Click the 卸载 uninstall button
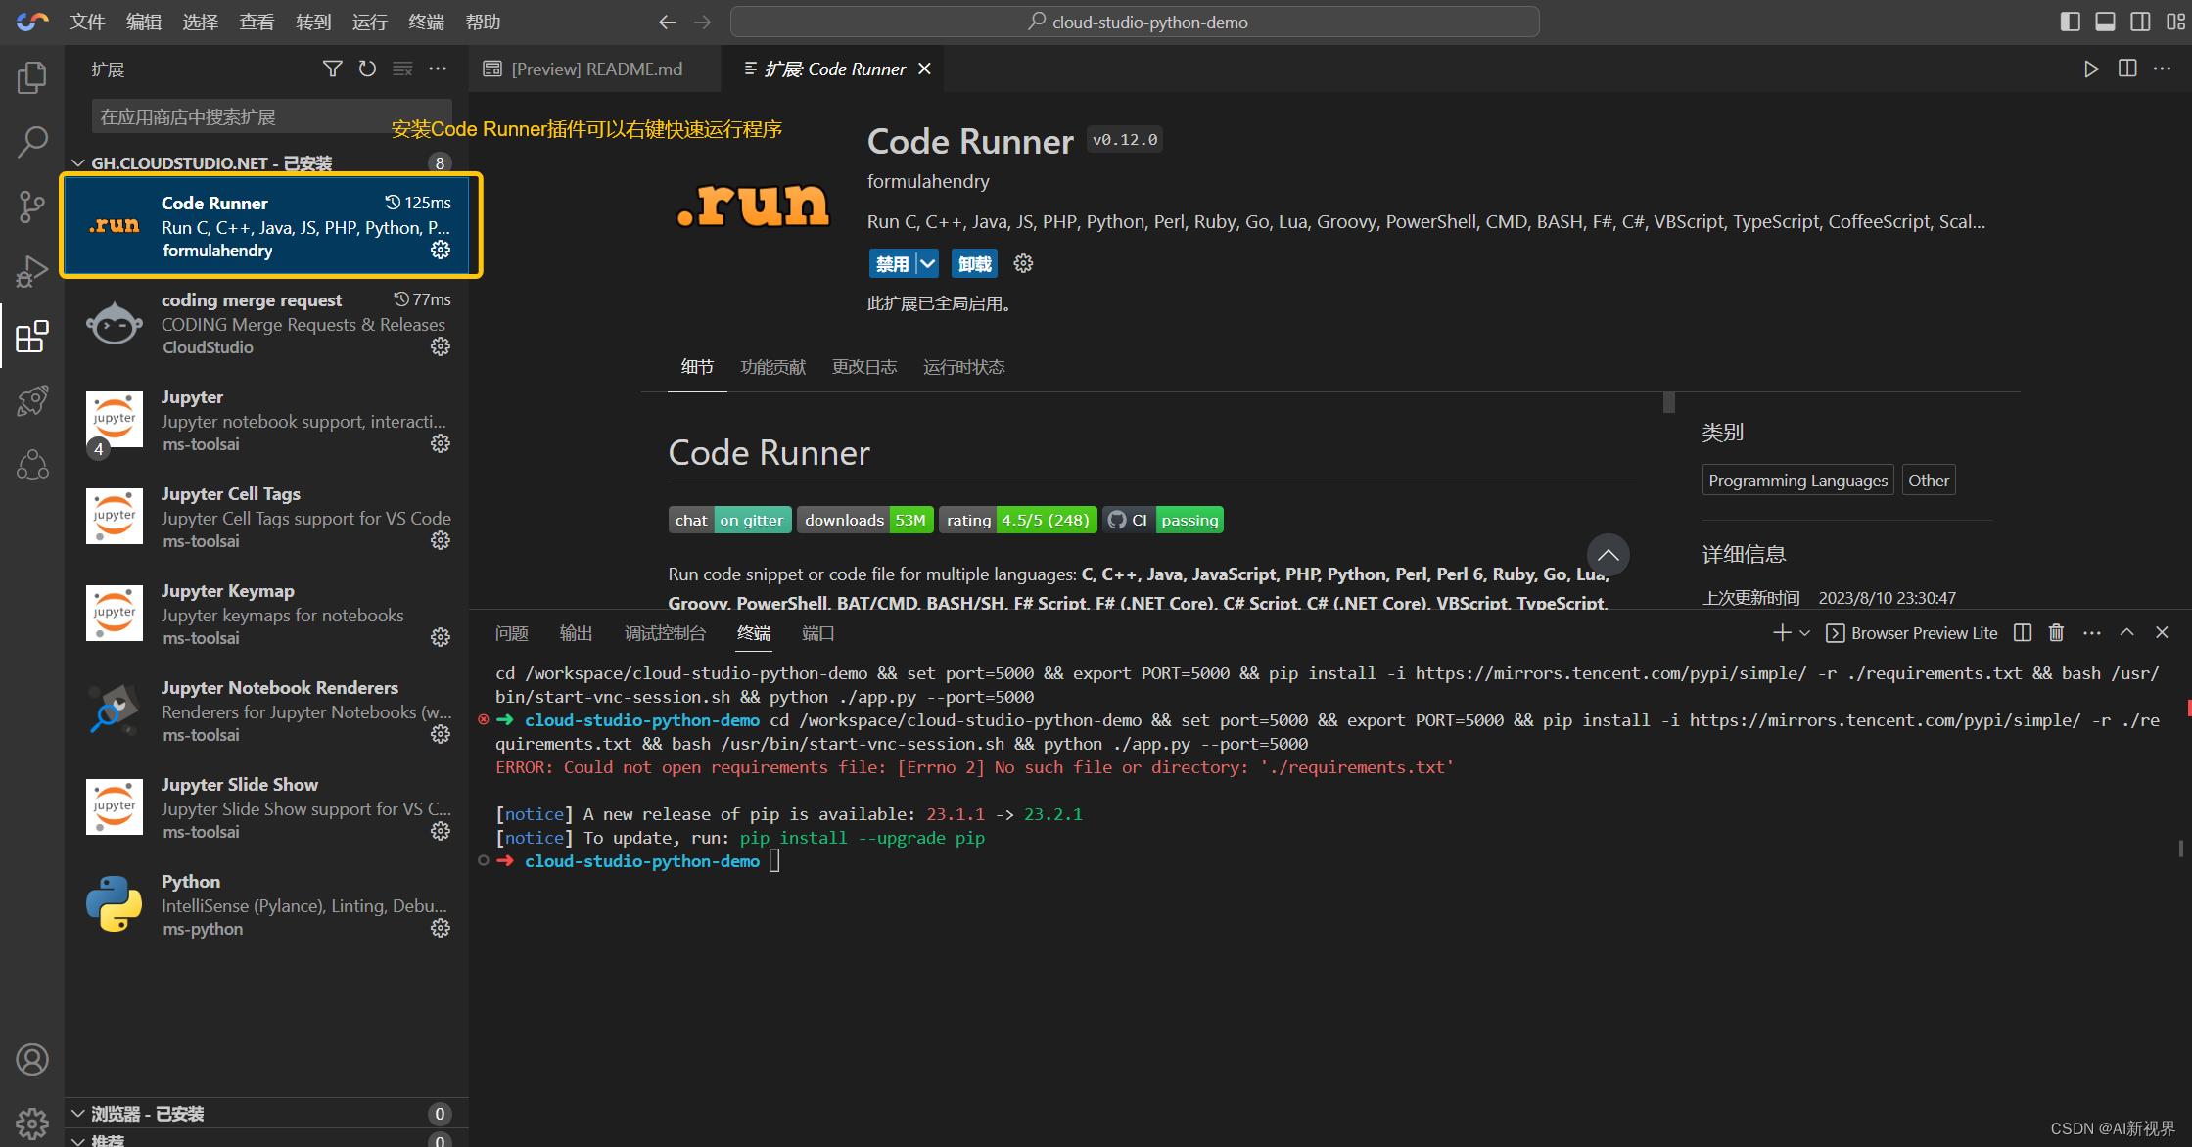2192x1147 pixels. (x=974, y=263)
